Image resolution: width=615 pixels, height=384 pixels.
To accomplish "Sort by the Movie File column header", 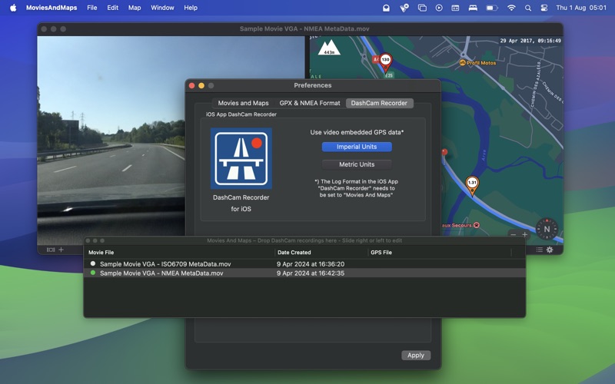I will pyautogui.click(x=179, y=253).
